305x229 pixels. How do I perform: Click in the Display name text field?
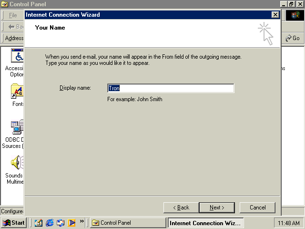pyautogui.click(x=171, y=88)
